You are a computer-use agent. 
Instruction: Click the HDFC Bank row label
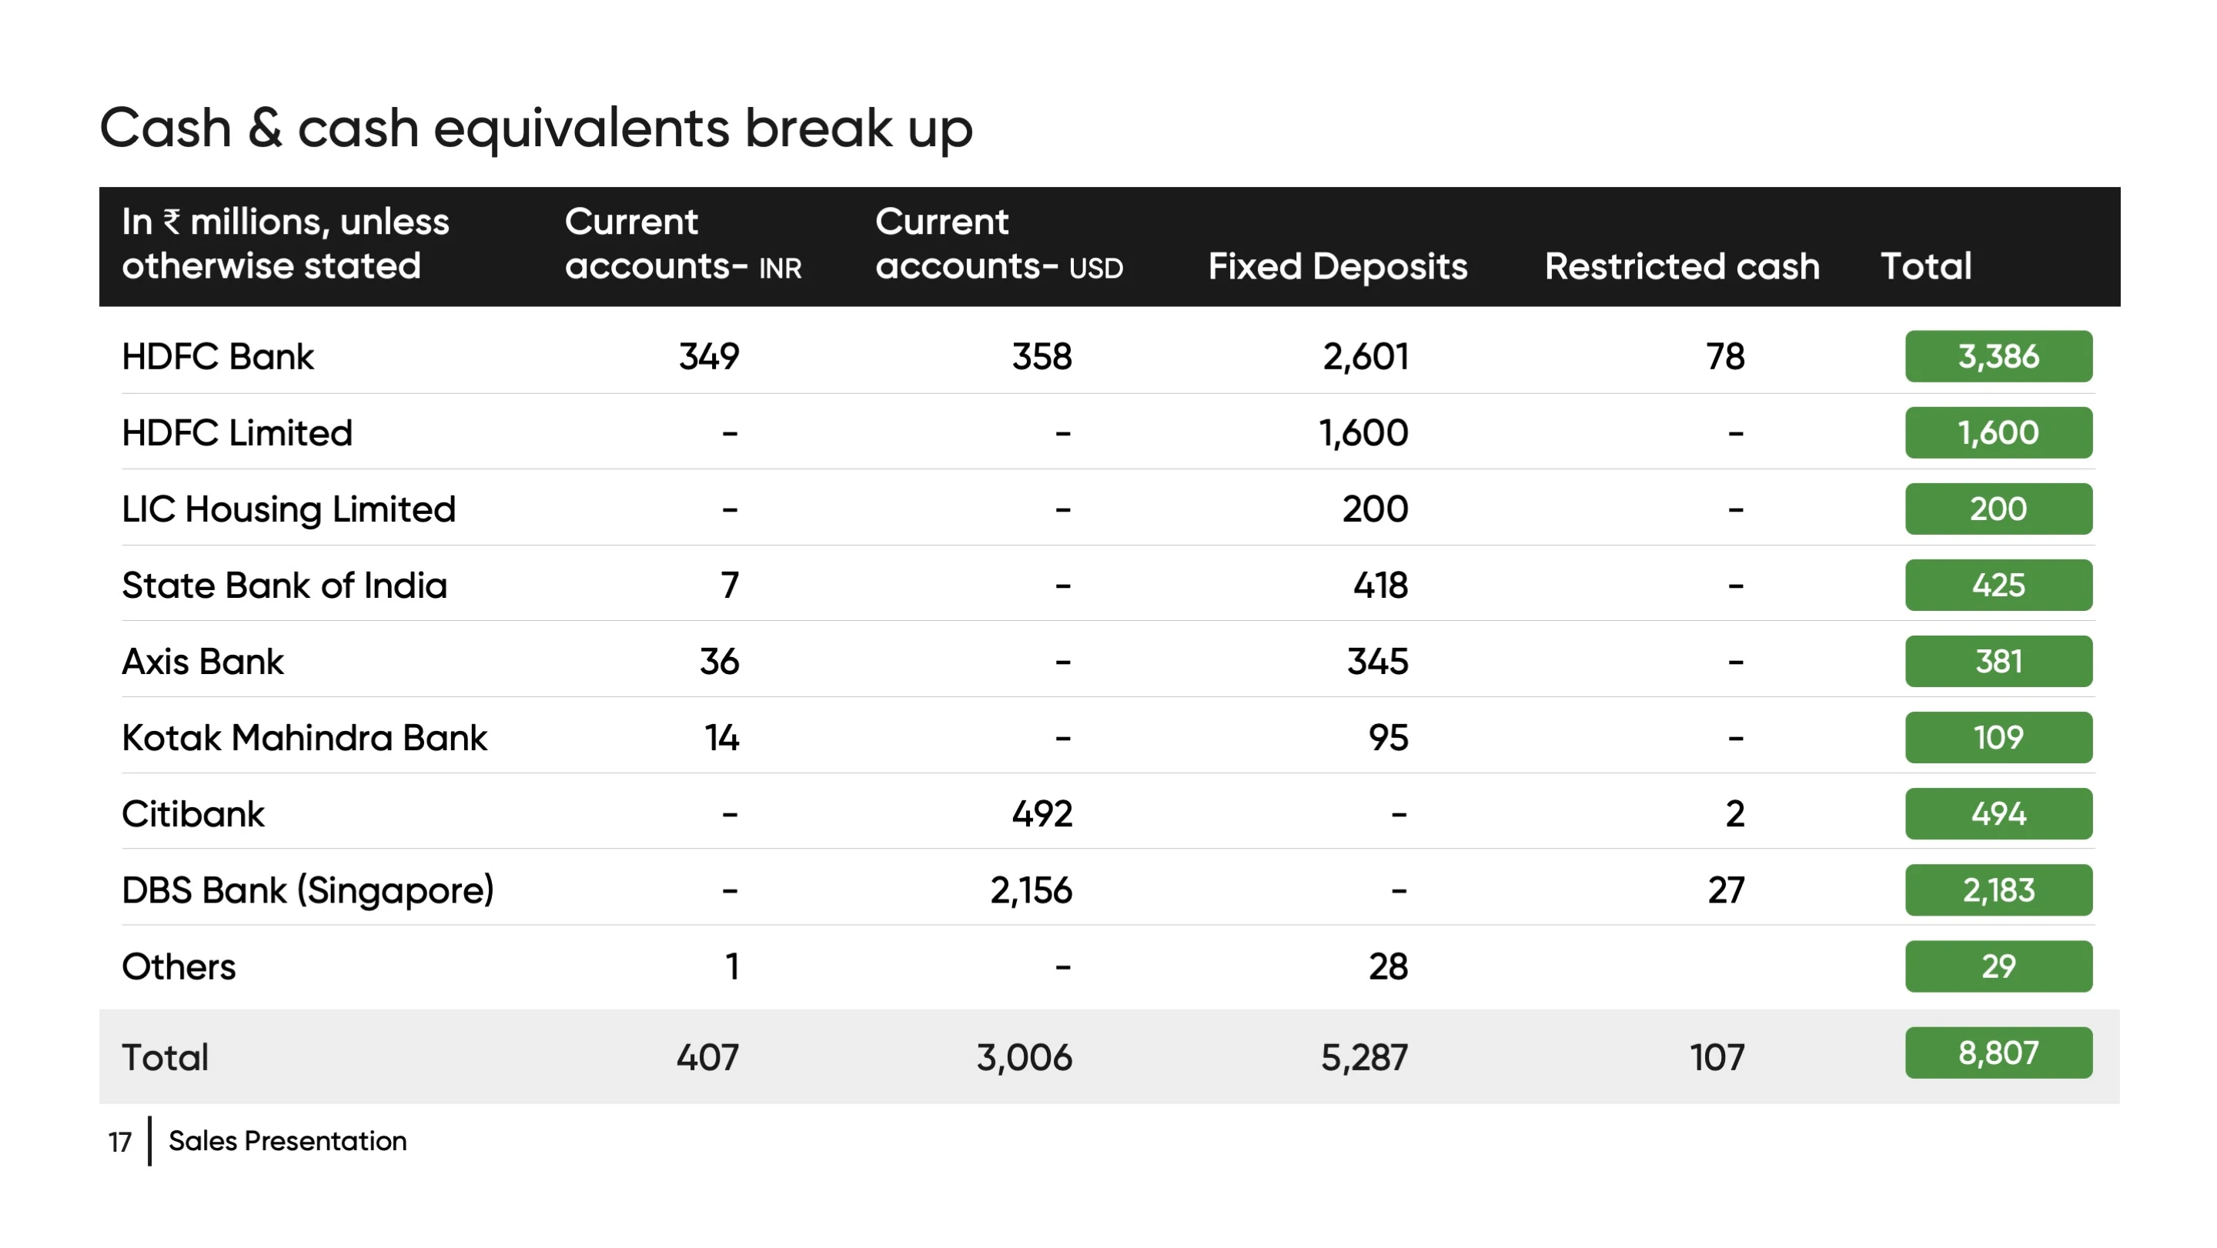[x=218, y=356]
